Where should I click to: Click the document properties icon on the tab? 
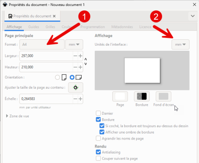click(x=10, y=16)
